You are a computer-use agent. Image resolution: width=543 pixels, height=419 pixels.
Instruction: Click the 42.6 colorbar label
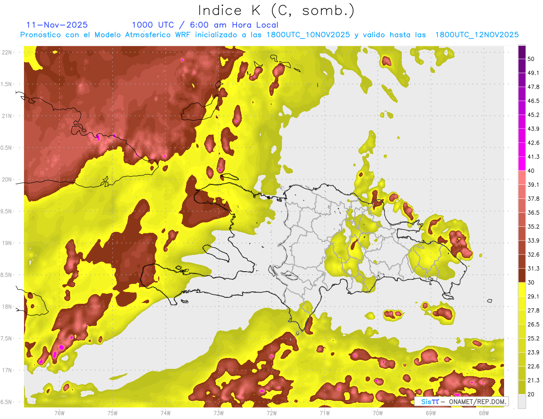[533, 143]
